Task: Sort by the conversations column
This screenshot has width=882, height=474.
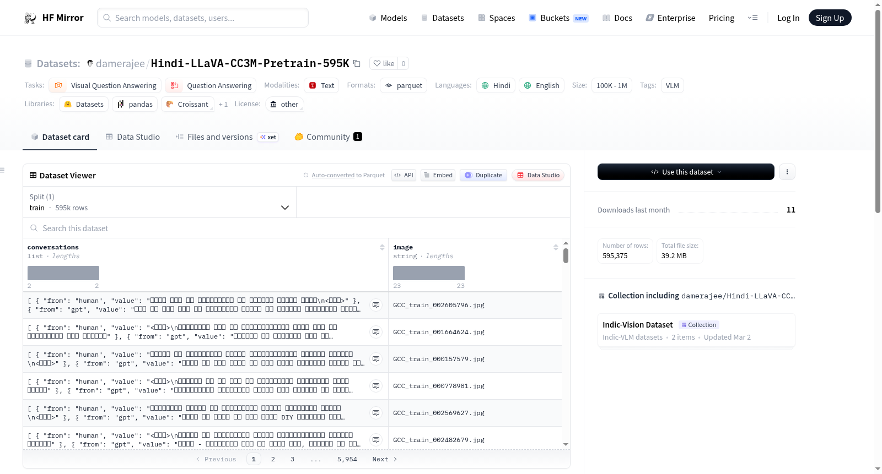Action: click(x=382, y=248)
